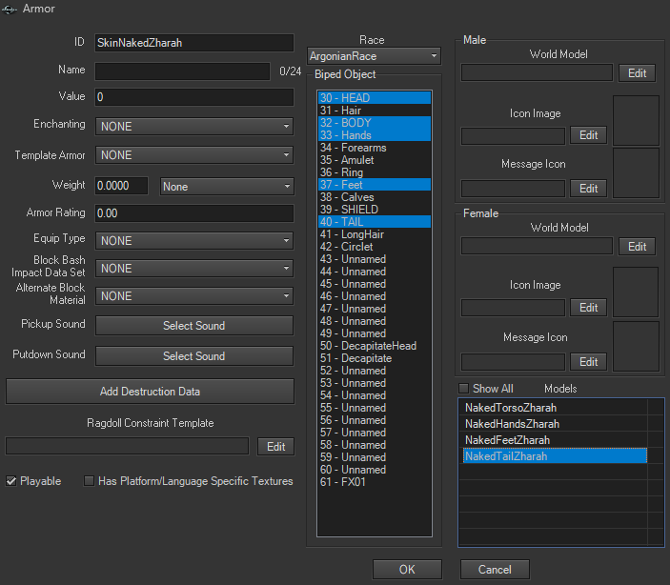The width and height of the screenshot is (670, 585).
Task: Select 34 - Forearms in Biped Object list
Action: pyautogui.click(x=353, y=148)
